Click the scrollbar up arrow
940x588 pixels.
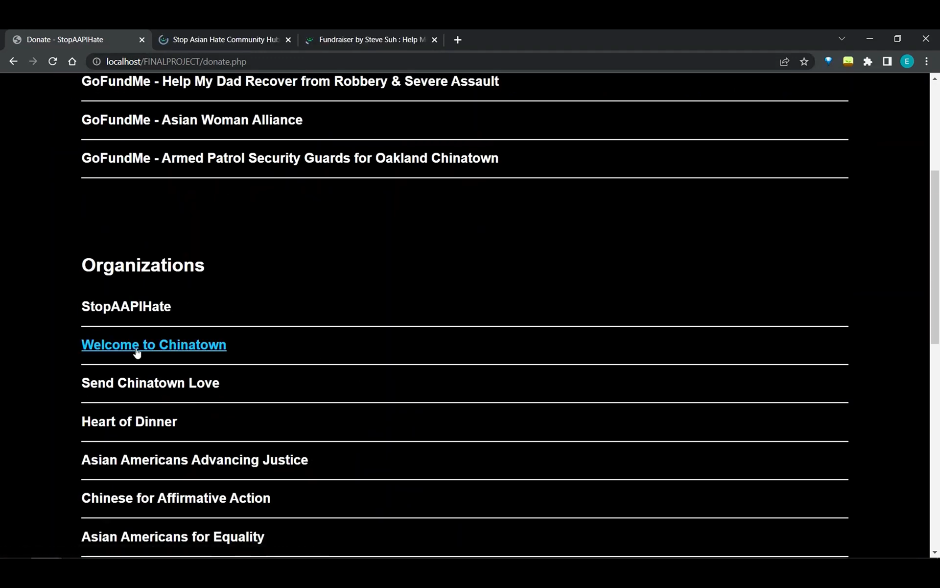click(935, 78)
